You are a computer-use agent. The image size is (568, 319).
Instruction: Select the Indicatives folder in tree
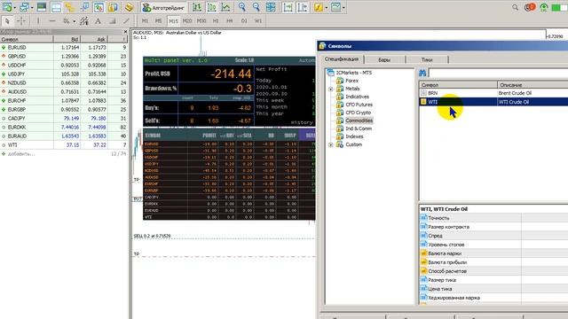click(357, 97)
